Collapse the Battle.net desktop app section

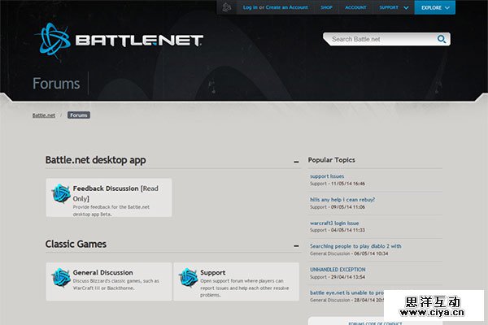pyautogui.click(x=296, y=162)
